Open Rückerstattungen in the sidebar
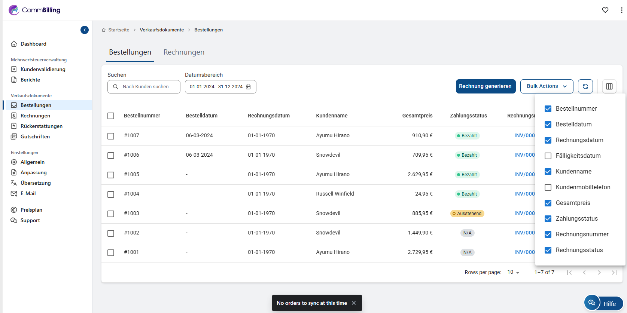The width and height of the screenshot is (627, 313). click(41, 126)
